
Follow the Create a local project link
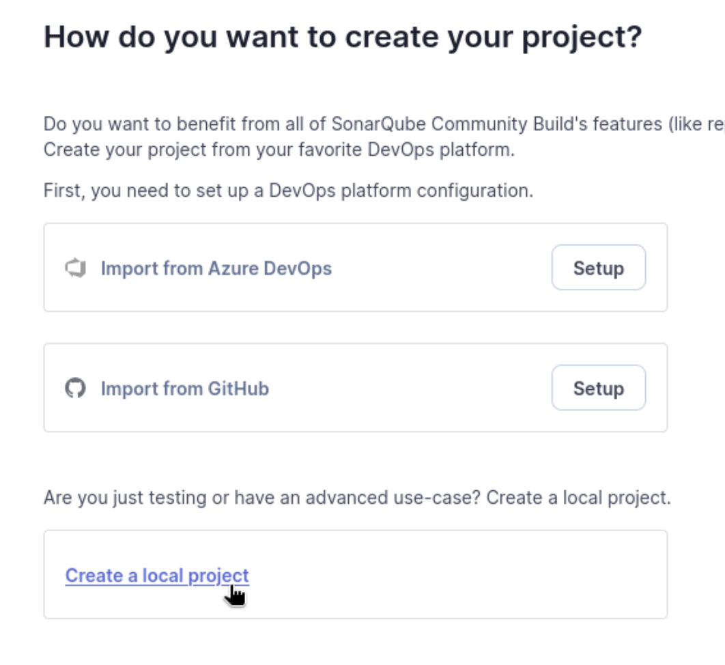157,576
